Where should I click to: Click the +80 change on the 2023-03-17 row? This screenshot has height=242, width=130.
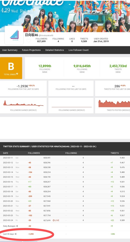click(30, 187)
